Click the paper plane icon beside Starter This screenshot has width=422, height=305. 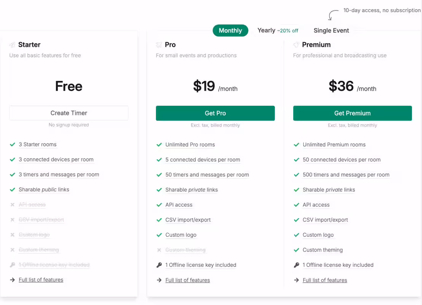click(x=13, y=45)
